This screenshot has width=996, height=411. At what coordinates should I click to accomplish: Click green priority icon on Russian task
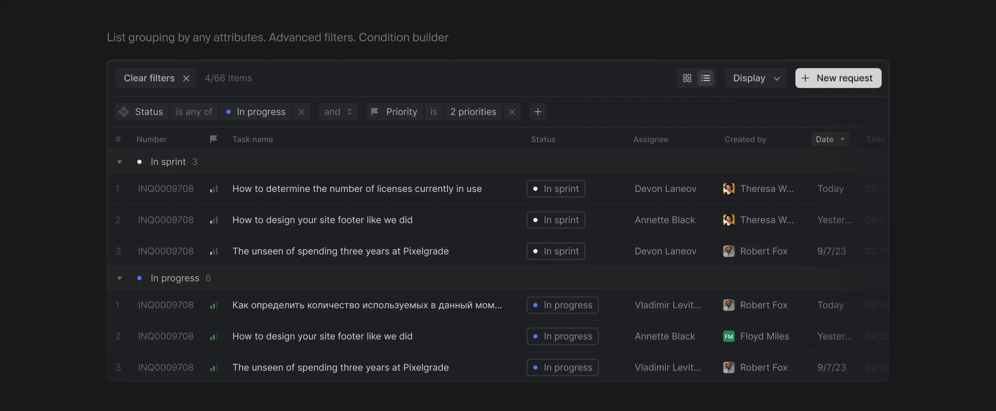214,305
